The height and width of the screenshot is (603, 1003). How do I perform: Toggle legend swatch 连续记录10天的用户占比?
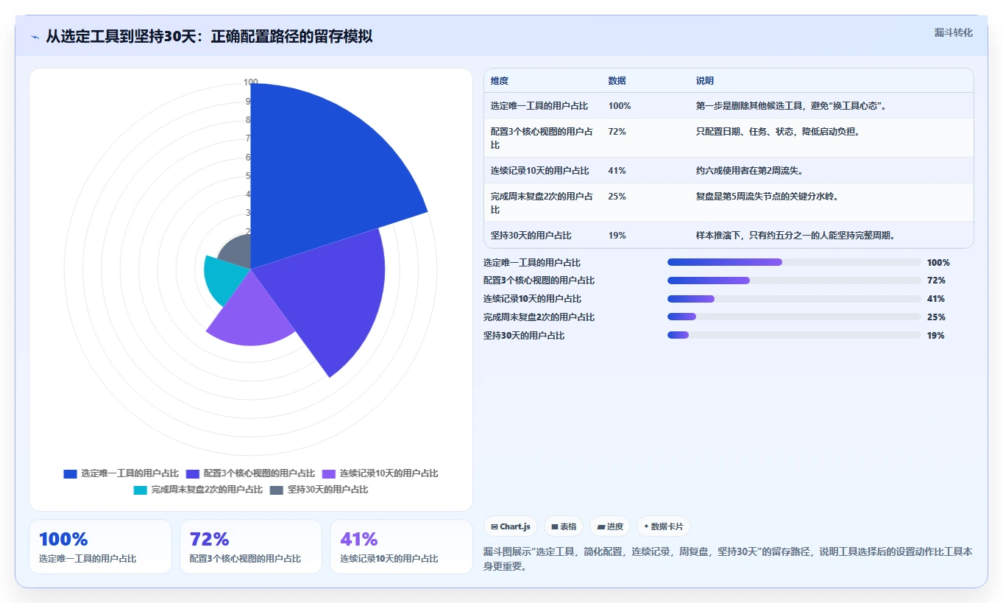coord(329,473)
